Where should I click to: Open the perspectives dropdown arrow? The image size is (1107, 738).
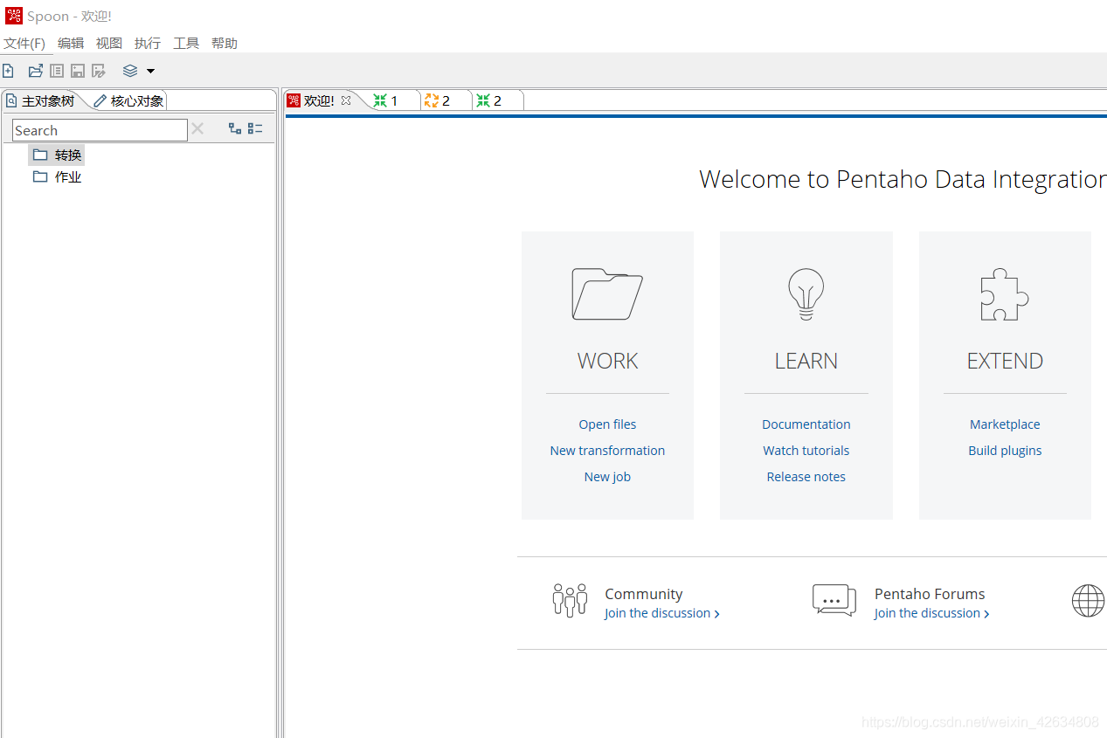pyautogui.click(x=150, y=71)
